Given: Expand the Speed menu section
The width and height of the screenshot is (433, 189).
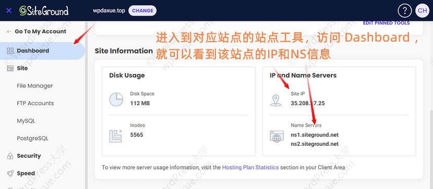Looking at the screenshot, I should 26,173.
